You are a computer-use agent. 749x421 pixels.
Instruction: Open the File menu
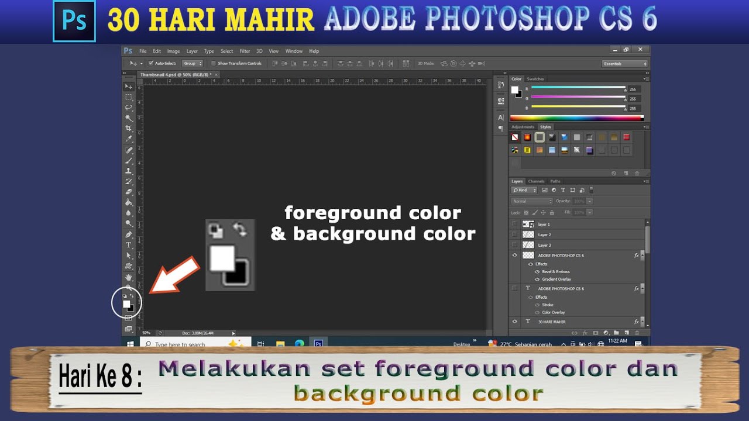click(x=143, y=51)
